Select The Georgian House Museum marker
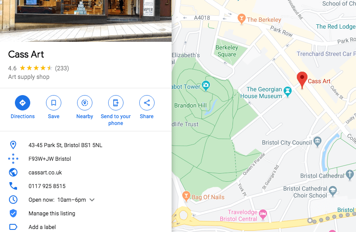 (x=288, y=92)
